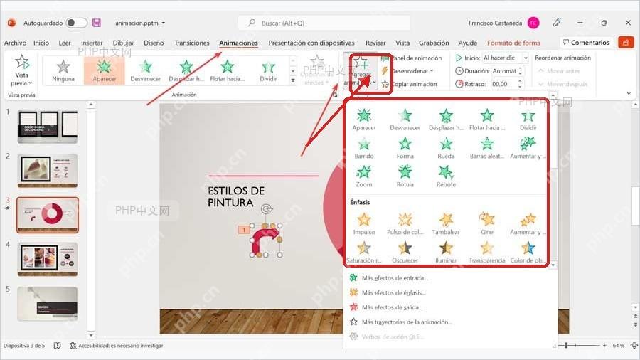Select slide 1 thumbnail
This screenshot has width=640, height=360.
click(x=48, y=127)
